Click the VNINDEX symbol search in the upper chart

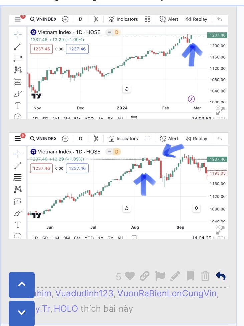43,19
